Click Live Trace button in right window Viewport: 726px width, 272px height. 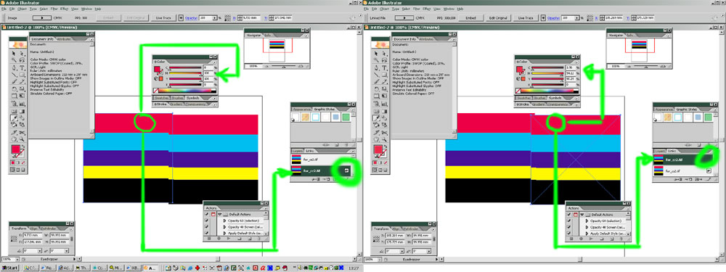pyautogui.click(x=526, y=18)
